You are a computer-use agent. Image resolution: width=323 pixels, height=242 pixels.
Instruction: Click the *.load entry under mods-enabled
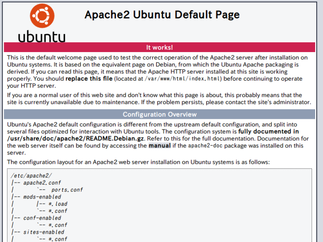(x=58, y=204)
